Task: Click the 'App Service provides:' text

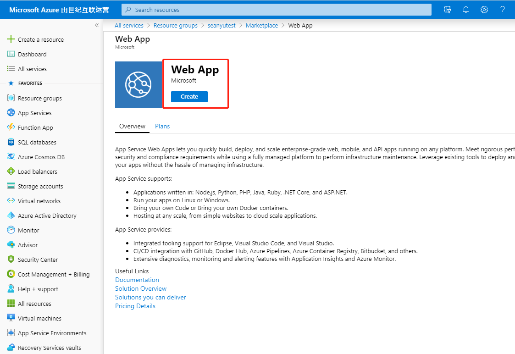Action: coord(143,230)
